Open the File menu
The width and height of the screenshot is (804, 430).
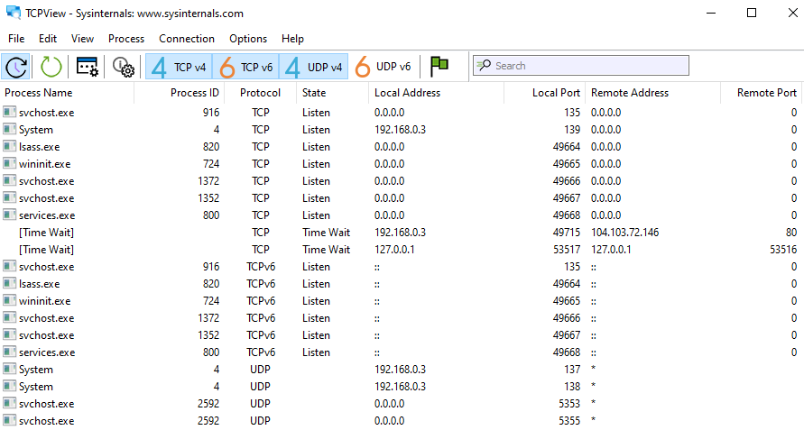pyautogui.click(x=16, y=39)
